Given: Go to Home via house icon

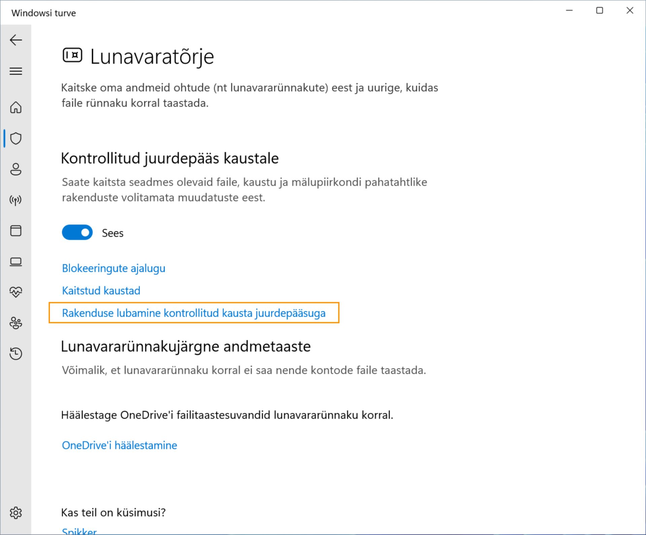Looking at the screenshot, I should (x=16, y=108).
